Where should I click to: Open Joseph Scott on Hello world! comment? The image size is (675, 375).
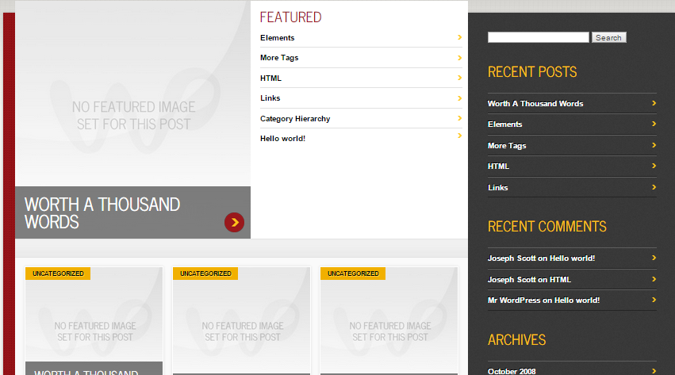[541, 258]
